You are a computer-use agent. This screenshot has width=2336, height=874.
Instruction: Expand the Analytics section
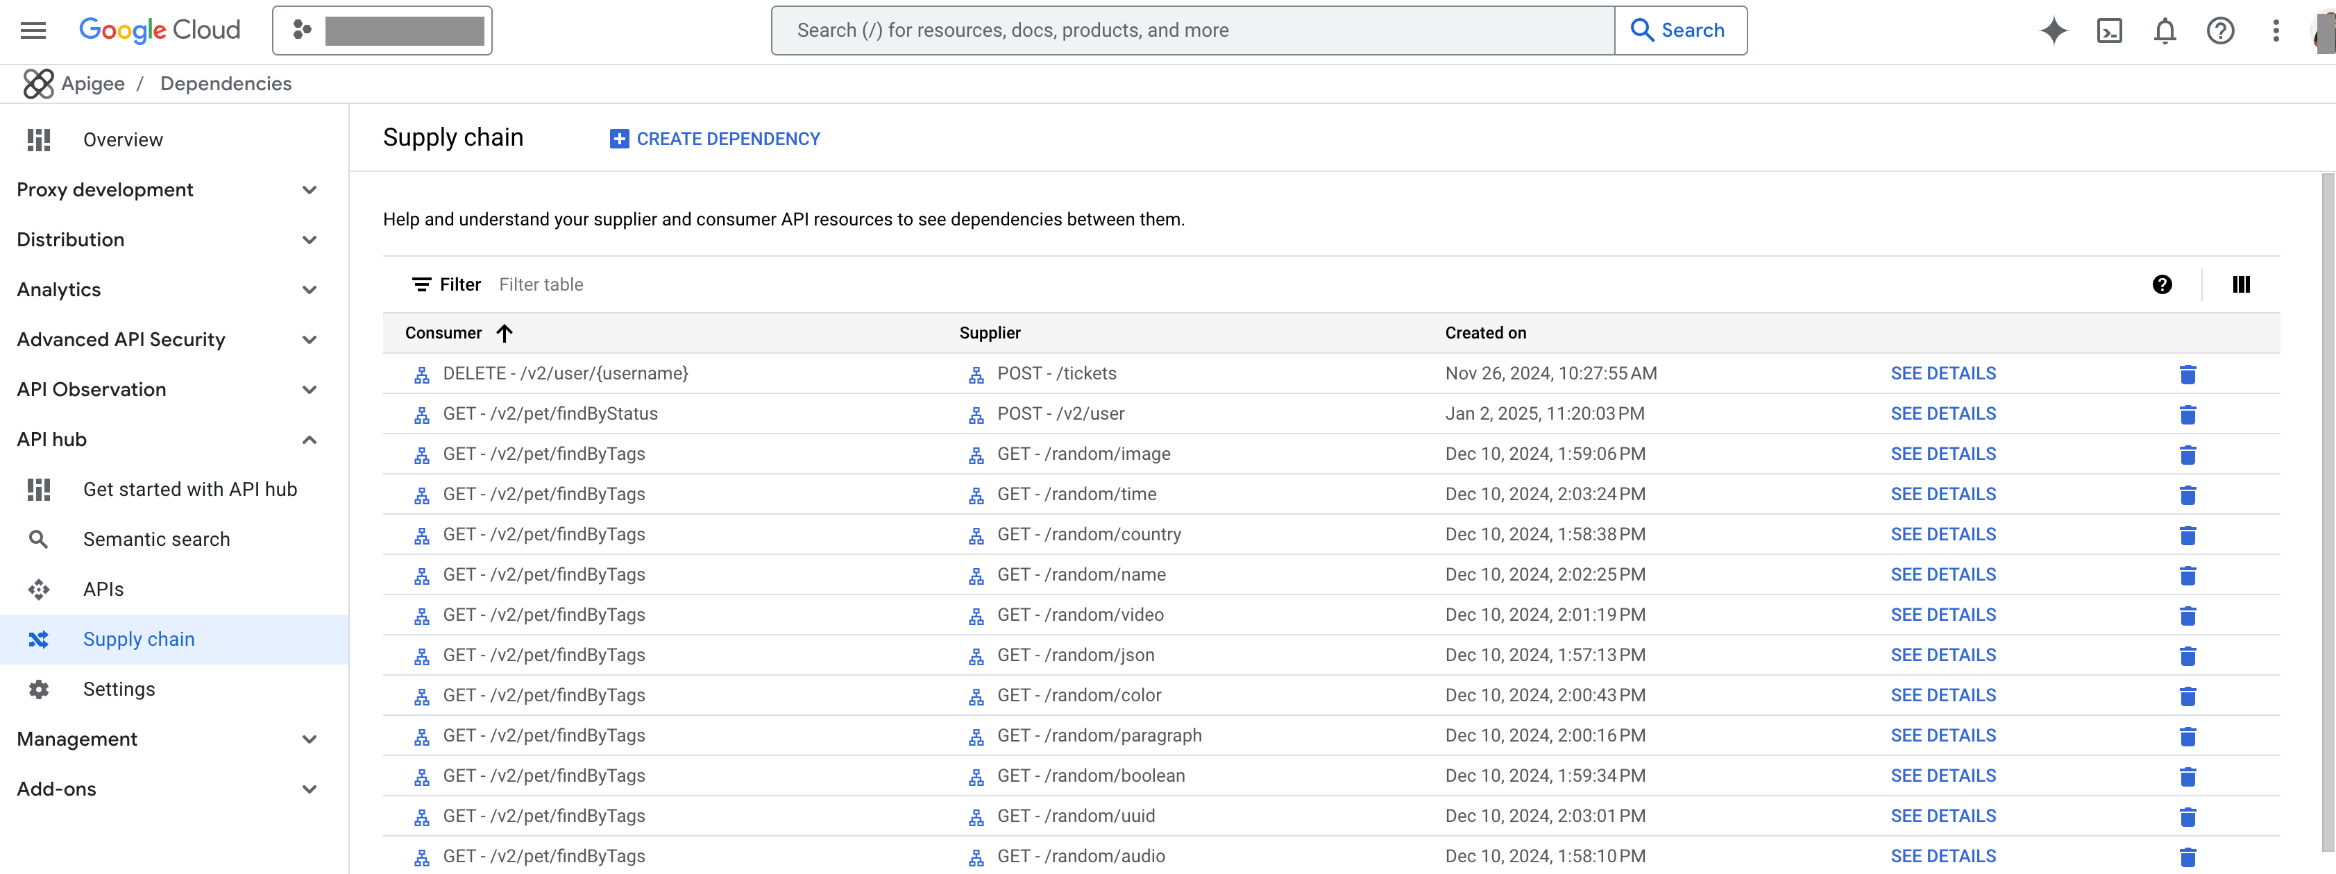coord(310,289)
